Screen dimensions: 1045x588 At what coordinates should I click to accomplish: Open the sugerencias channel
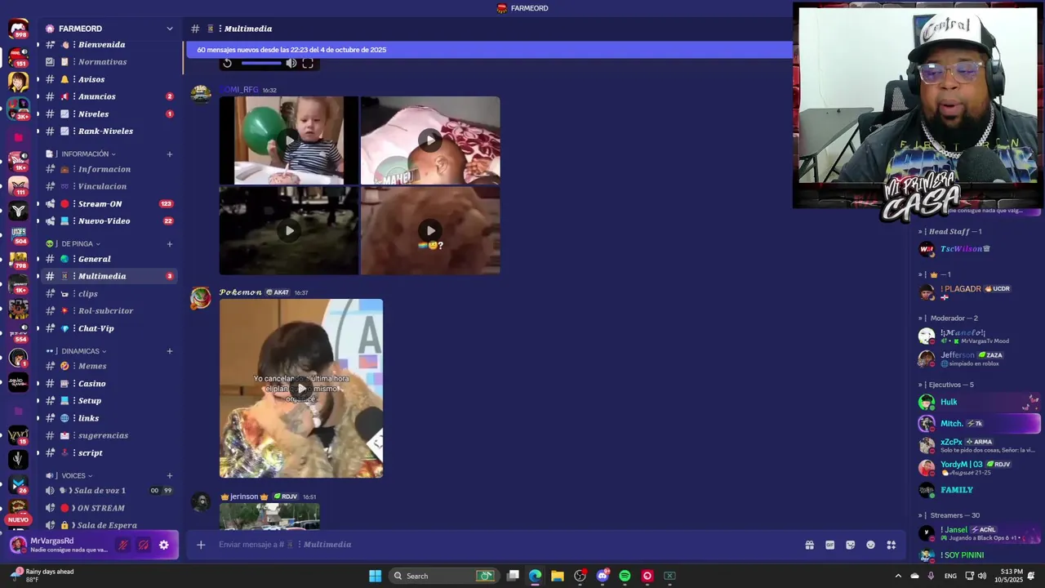click(109, 435)
